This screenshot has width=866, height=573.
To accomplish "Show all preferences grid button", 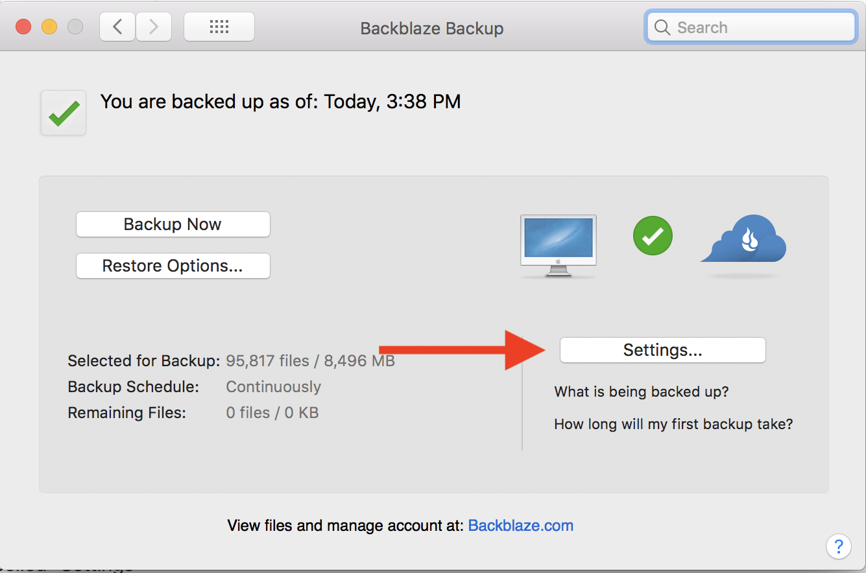I will tap(219, 27).
